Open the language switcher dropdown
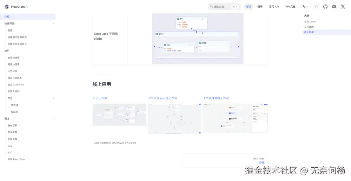The width and height of the screenshot is (351, 181). [305, 7]
